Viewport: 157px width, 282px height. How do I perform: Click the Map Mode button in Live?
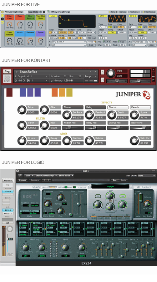pyautogui.click(x=33, y=12)
